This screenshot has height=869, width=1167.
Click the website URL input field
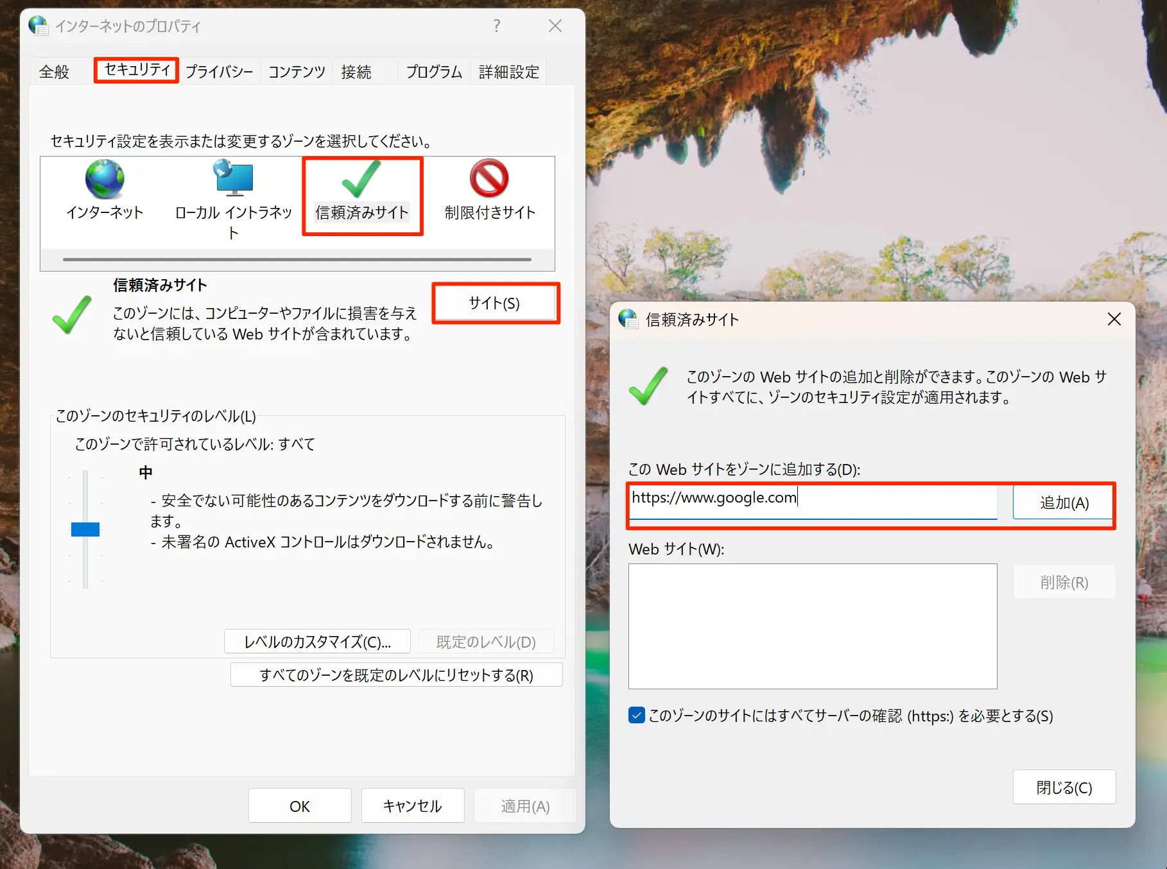click(x=812, y=501)
